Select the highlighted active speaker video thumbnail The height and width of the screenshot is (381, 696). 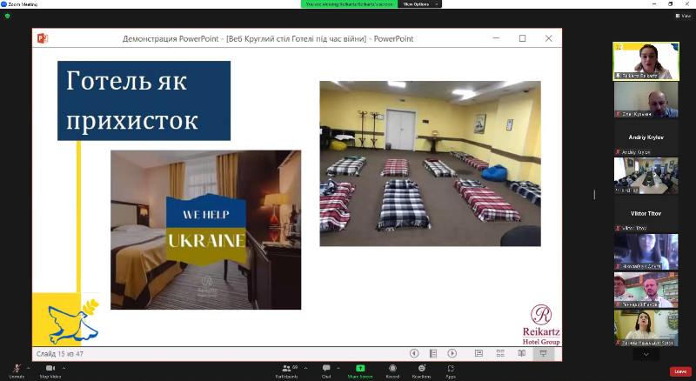[646, 61]
